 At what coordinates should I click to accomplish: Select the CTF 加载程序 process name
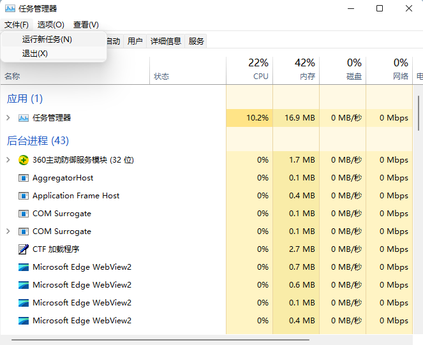(x=56, y=249)
